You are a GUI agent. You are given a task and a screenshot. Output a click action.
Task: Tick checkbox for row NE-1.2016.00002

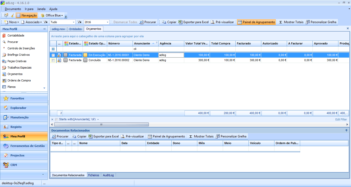coord(53,60)
